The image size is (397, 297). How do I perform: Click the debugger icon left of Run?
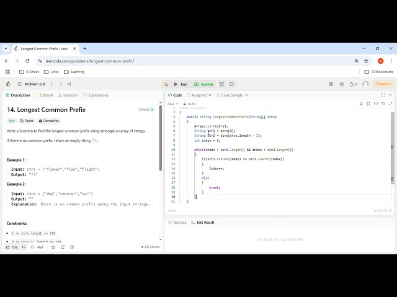click(166, 84)
